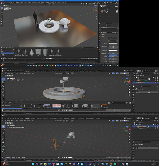
Task: Disable render for Cylinder.001 in middle outliner
Action: pos(157,83)
